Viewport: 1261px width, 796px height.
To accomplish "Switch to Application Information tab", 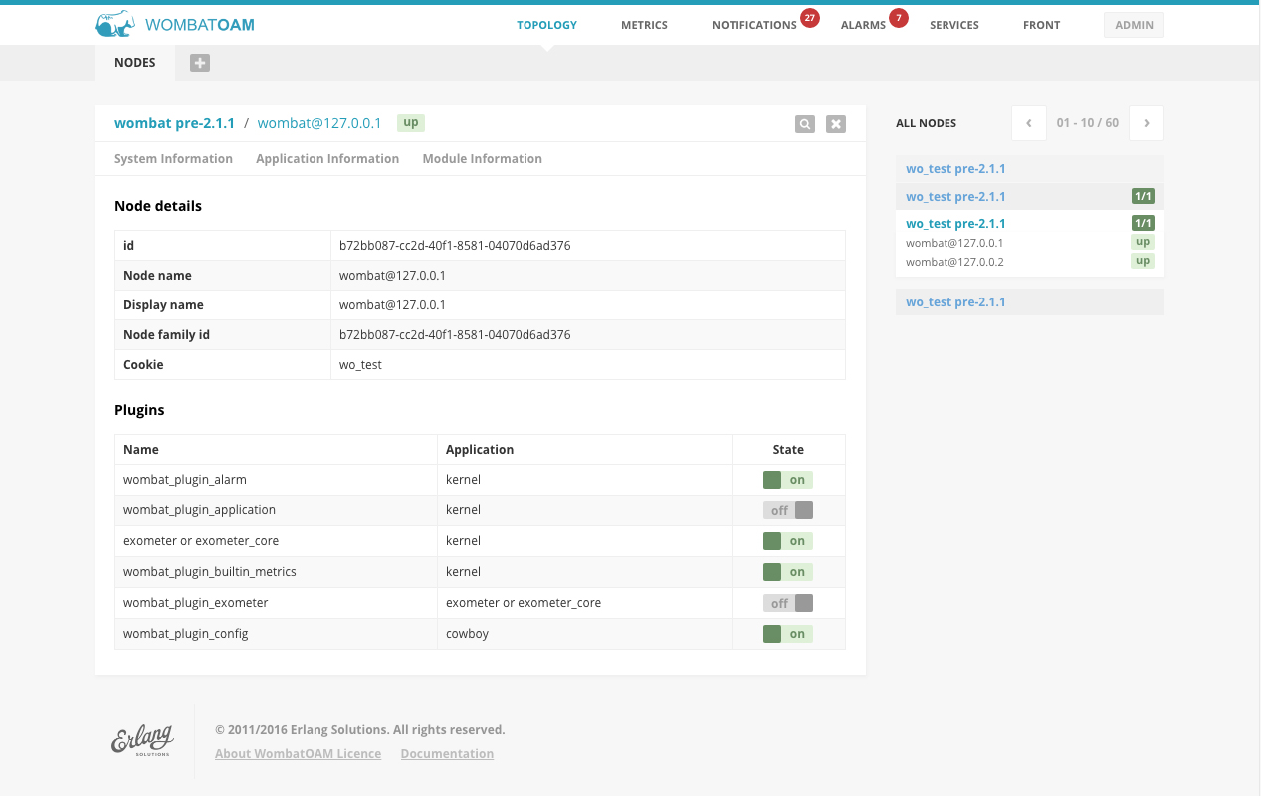I will pos(327,159).
